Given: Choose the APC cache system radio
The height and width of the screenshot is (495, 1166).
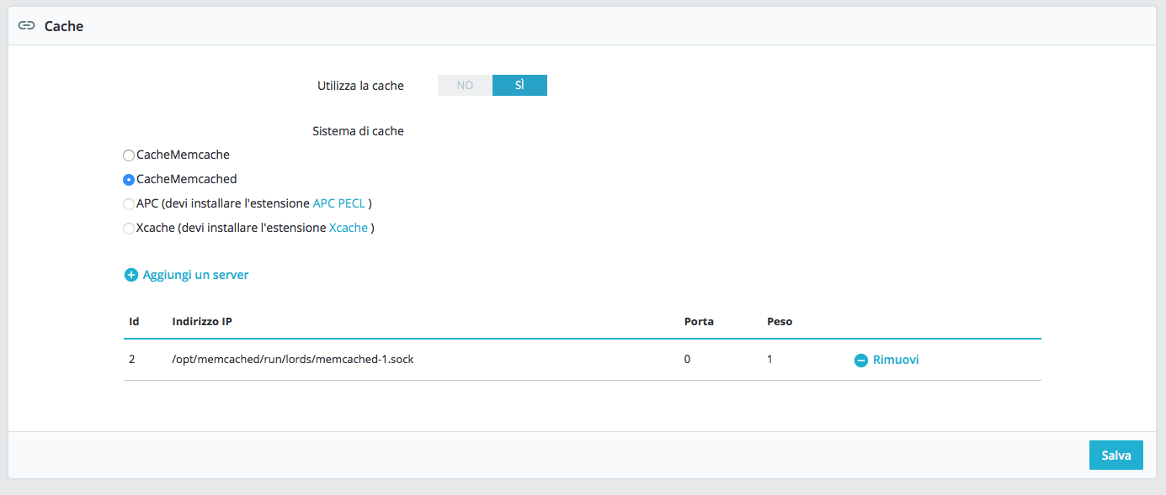Looking at the screenshot, I should (x=129, y=203).
